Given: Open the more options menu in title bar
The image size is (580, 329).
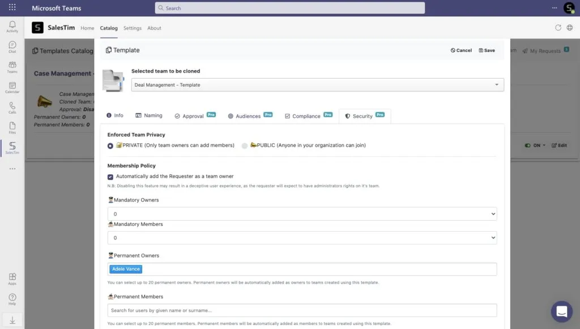Looking at the screenshot, I should point(554,8).
